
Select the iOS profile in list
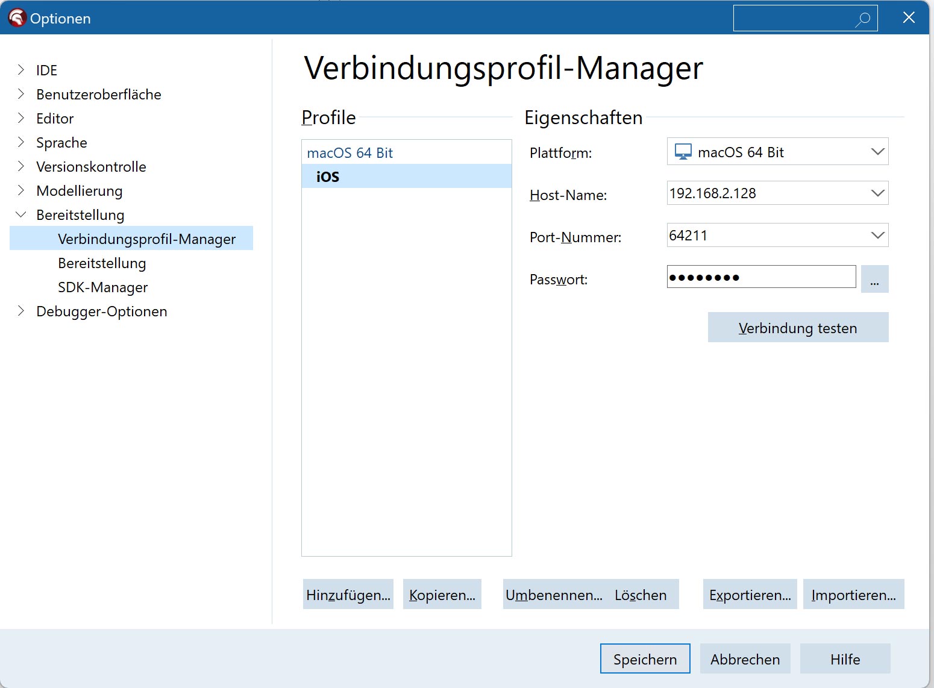[x=328, y=177]
